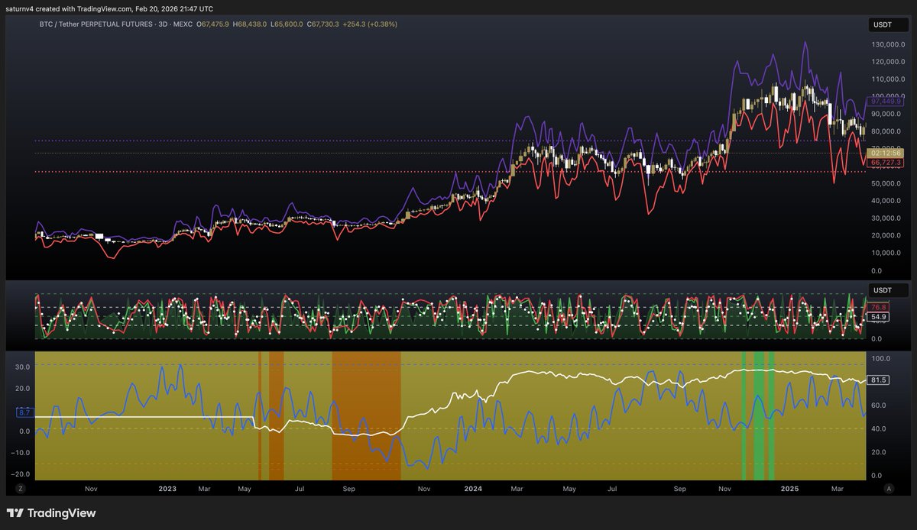Click the 30.0 label on bottom pane's scale
Viewport: 917px width, 530px height.
(x=24, y=367)
